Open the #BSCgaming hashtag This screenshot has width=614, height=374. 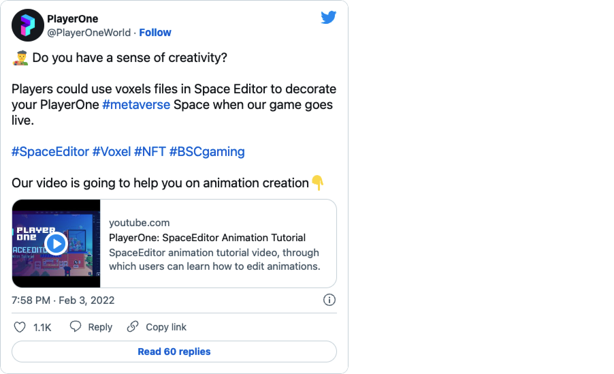(207, 152)
